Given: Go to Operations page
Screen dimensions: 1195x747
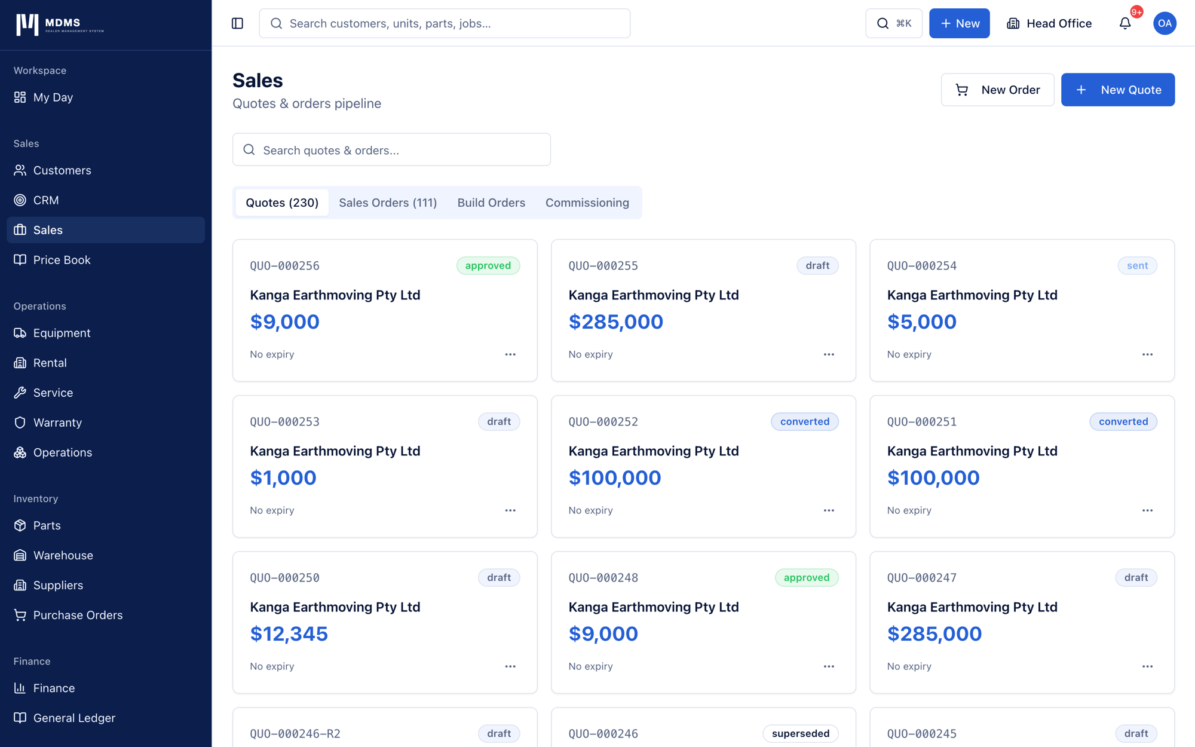Looking at the screenshot, I should coord(106,452).
